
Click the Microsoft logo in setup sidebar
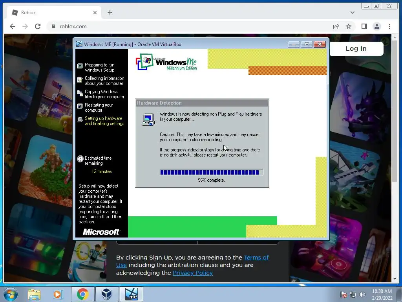[101, 232]
